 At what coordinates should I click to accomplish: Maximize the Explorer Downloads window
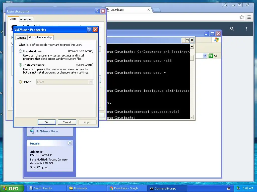click(212, 34)
